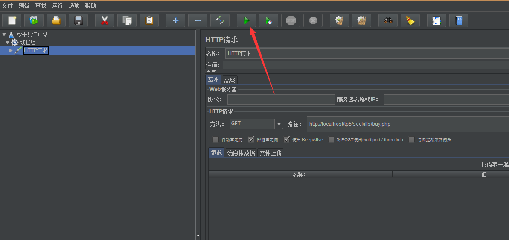Viewport: 509px width, 240px height.
Task: Click the flask icon of 秒杀测试计划
Action: pyautogui.click(x=12, y=35)
